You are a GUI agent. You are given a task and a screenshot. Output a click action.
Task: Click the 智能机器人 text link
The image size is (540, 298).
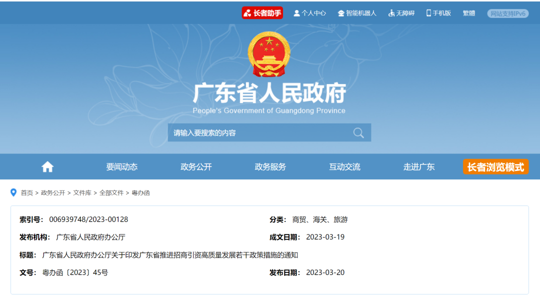click(361, 13)
